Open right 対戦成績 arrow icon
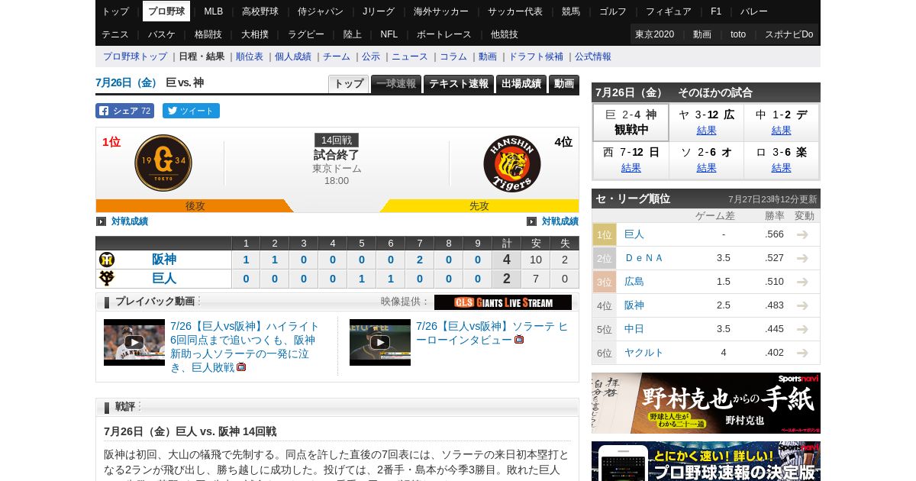The image size is (916, 481). pyautogui.click(x=531, y=221)
